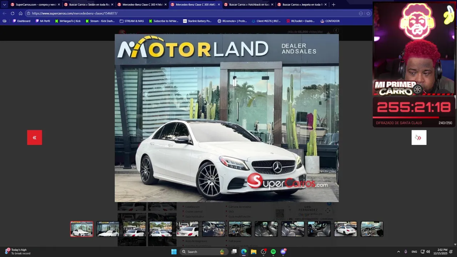Open the notification bell in the tray
This screenshot has width=457, height=257.
[x=451, y=252]
